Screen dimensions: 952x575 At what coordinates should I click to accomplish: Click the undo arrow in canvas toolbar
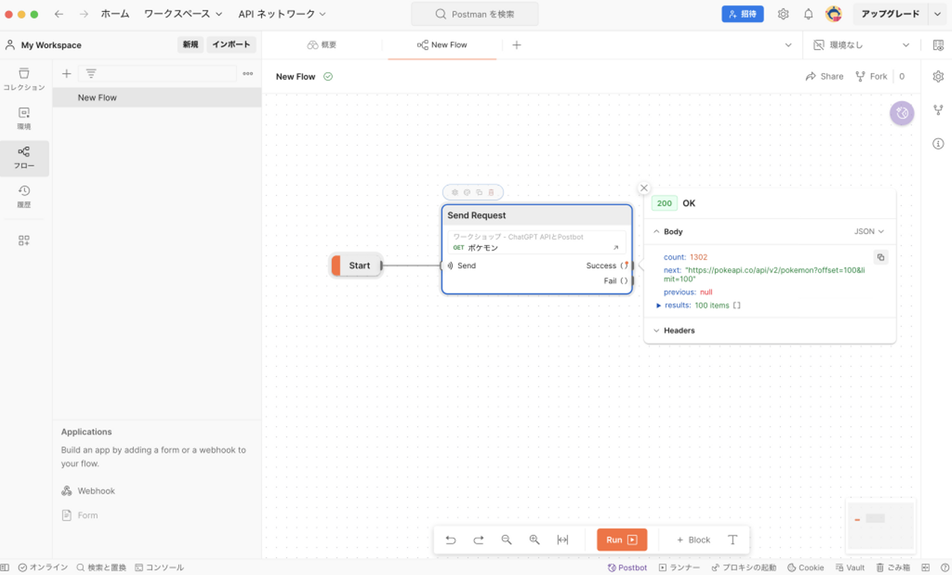(451, 540)
